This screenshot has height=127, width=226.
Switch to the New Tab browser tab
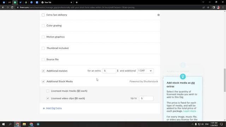tap(56, 2)
